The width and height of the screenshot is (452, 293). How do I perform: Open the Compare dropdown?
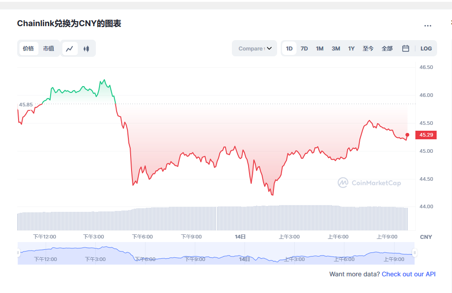click(x=254, y=48)
